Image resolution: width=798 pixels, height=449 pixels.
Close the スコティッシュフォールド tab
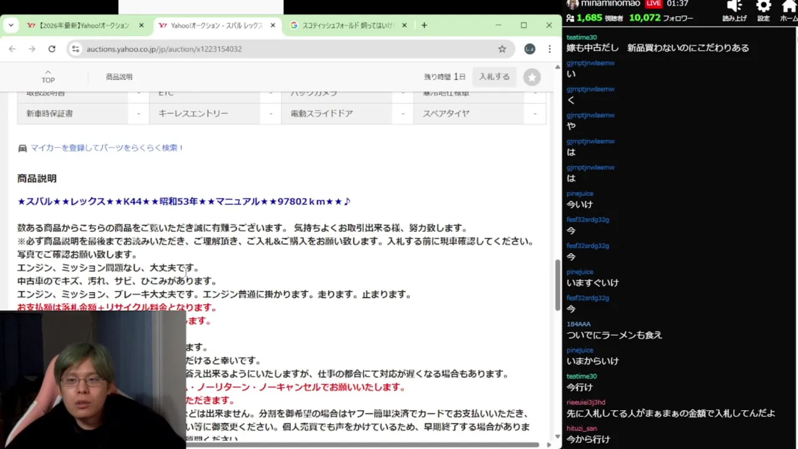[405, 26]
